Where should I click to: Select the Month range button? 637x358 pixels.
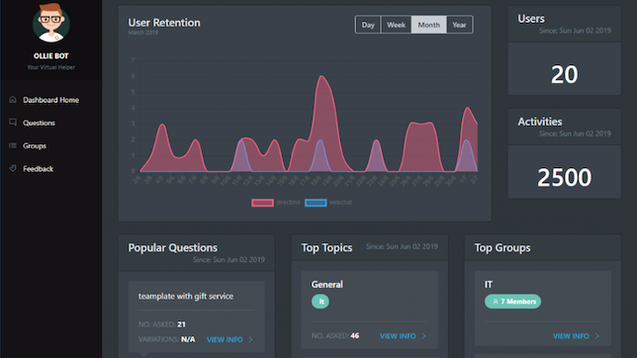(x=429, y=25)
